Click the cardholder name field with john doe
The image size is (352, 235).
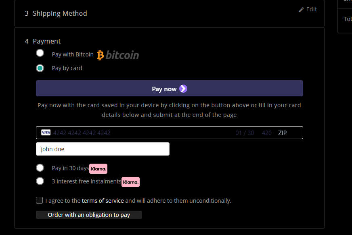coord(103,149)
